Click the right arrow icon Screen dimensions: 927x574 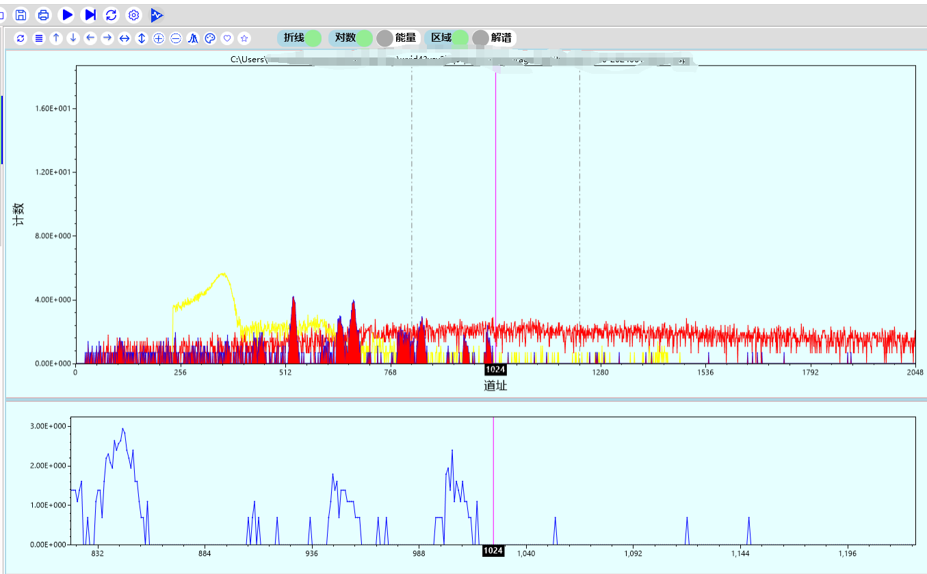107,38
